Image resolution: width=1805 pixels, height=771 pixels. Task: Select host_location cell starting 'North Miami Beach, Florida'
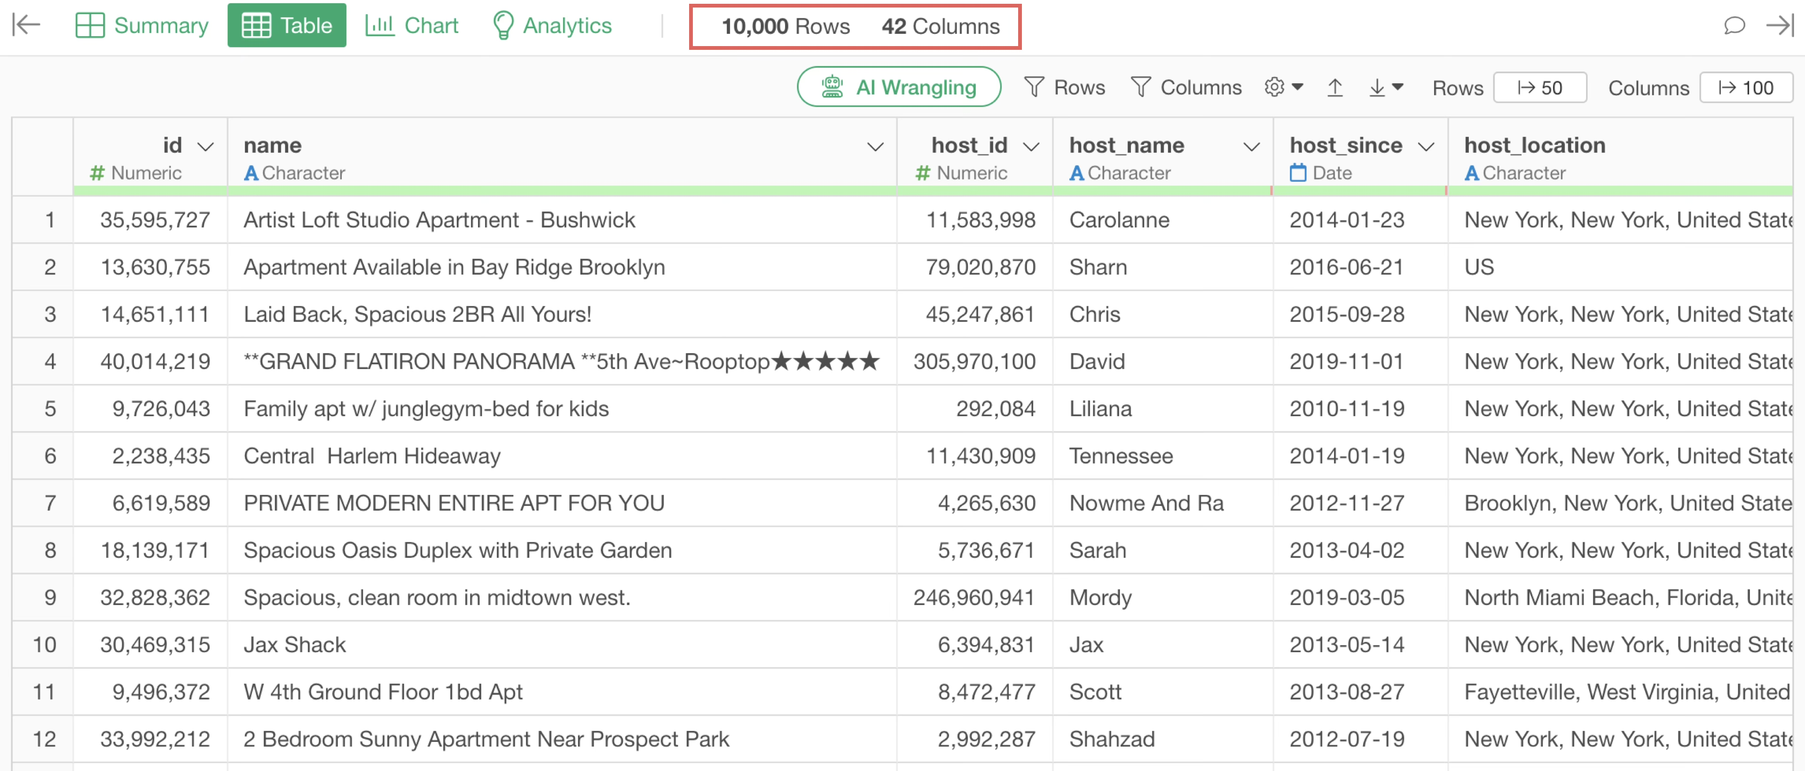click(x=1620, y=597)
